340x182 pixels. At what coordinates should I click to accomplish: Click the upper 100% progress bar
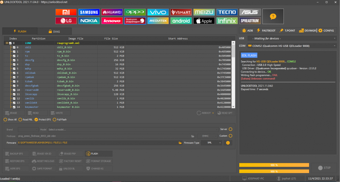tap(274, 165)
